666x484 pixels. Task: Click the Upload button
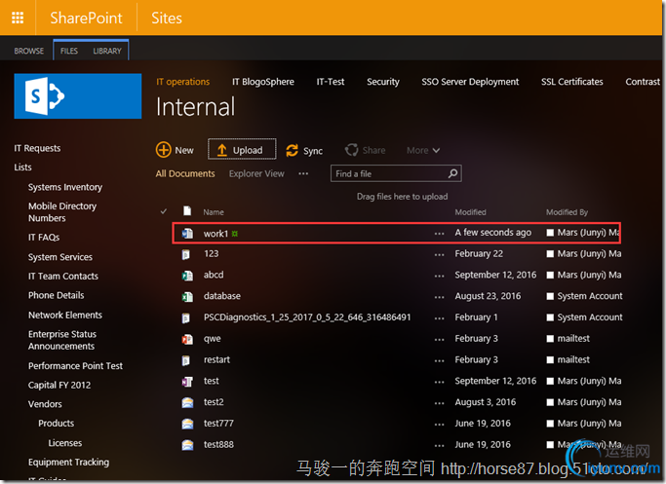click(x=241, y=150)
